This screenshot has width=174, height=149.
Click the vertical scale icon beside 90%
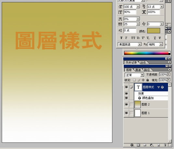point(120,12)
